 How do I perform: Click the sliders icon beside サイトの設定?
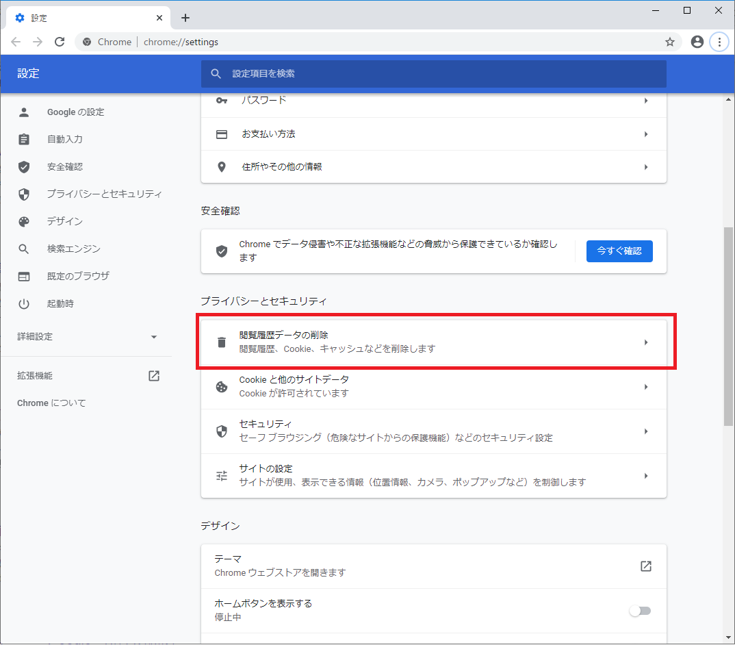(x=222, y=476)
